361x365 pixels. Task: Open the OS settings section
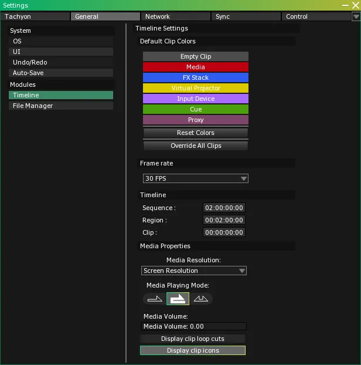coord(61,41)
